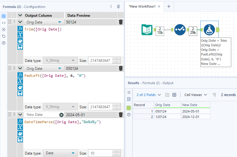Expand the Cell Viewer dropdown
Image resolution: width=237 pixels, height=157 pixels.
coord(196,95)
